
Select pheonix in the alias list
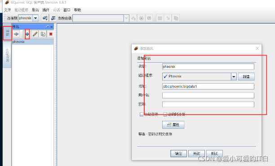[33, 42]
